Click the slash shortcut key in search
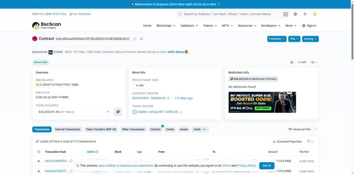Screen dimensions: 354x175 coord(286,14)
